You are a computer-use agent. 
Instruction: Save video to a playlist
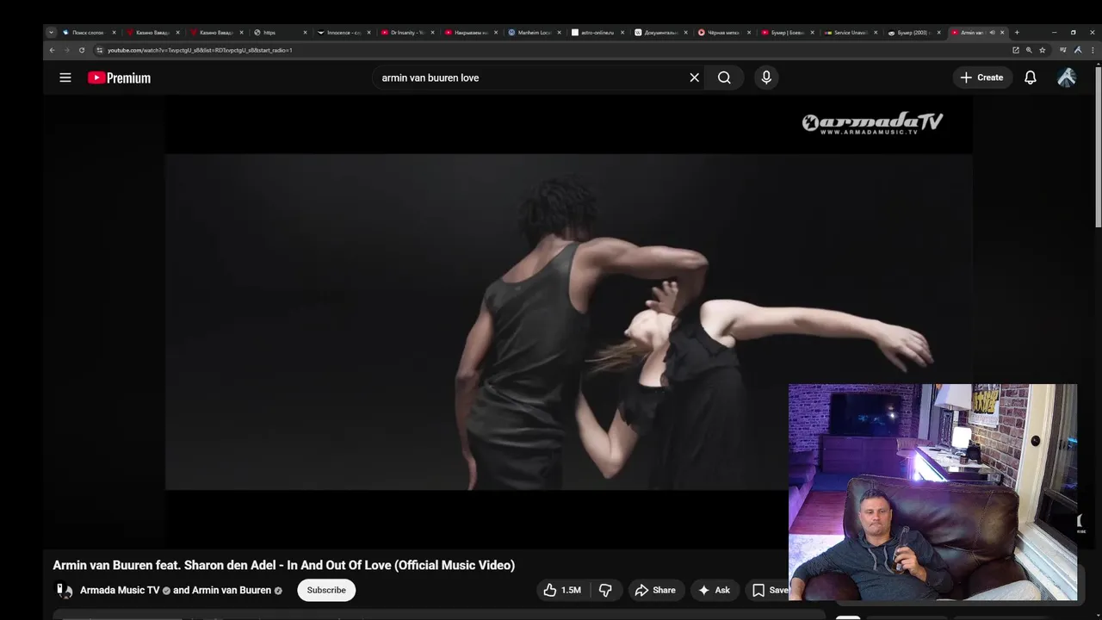[769, 590]
